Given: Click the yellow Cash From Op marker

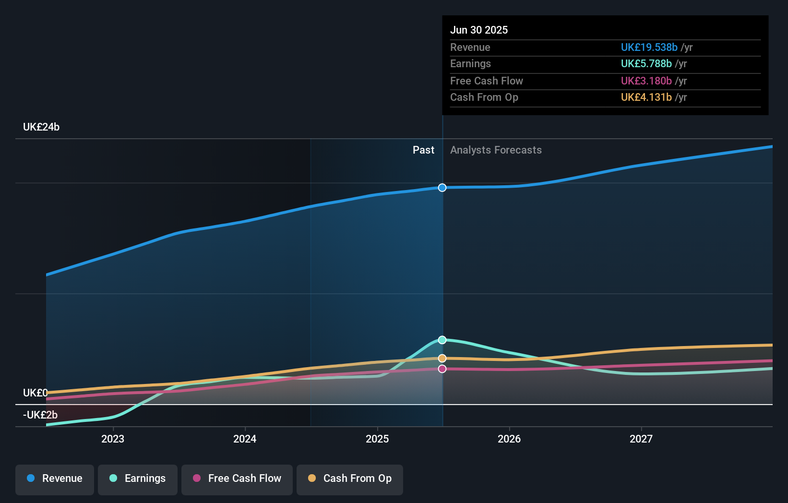Looking at the screenshot, I should point(442,358).
